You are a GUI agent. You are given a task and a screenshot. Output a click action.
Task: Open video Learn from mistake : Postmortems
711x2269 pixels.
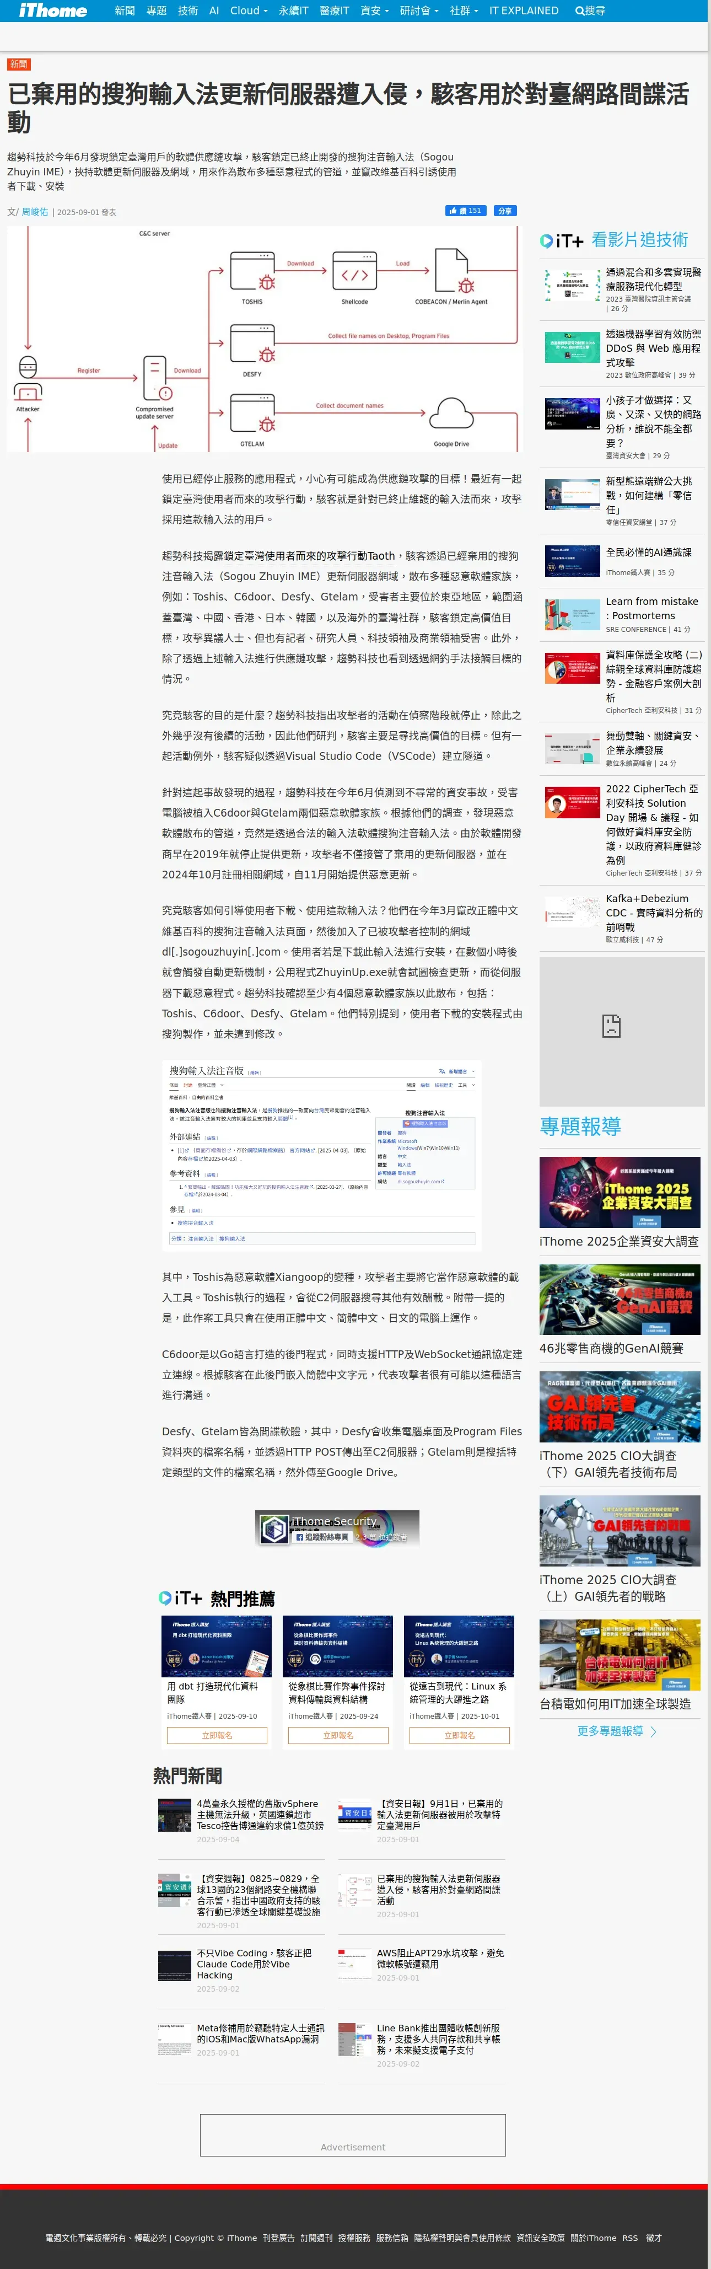[x=651, y=609]
